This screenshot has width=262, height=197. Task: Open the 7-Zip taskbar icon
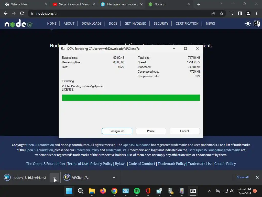point(193,191)
